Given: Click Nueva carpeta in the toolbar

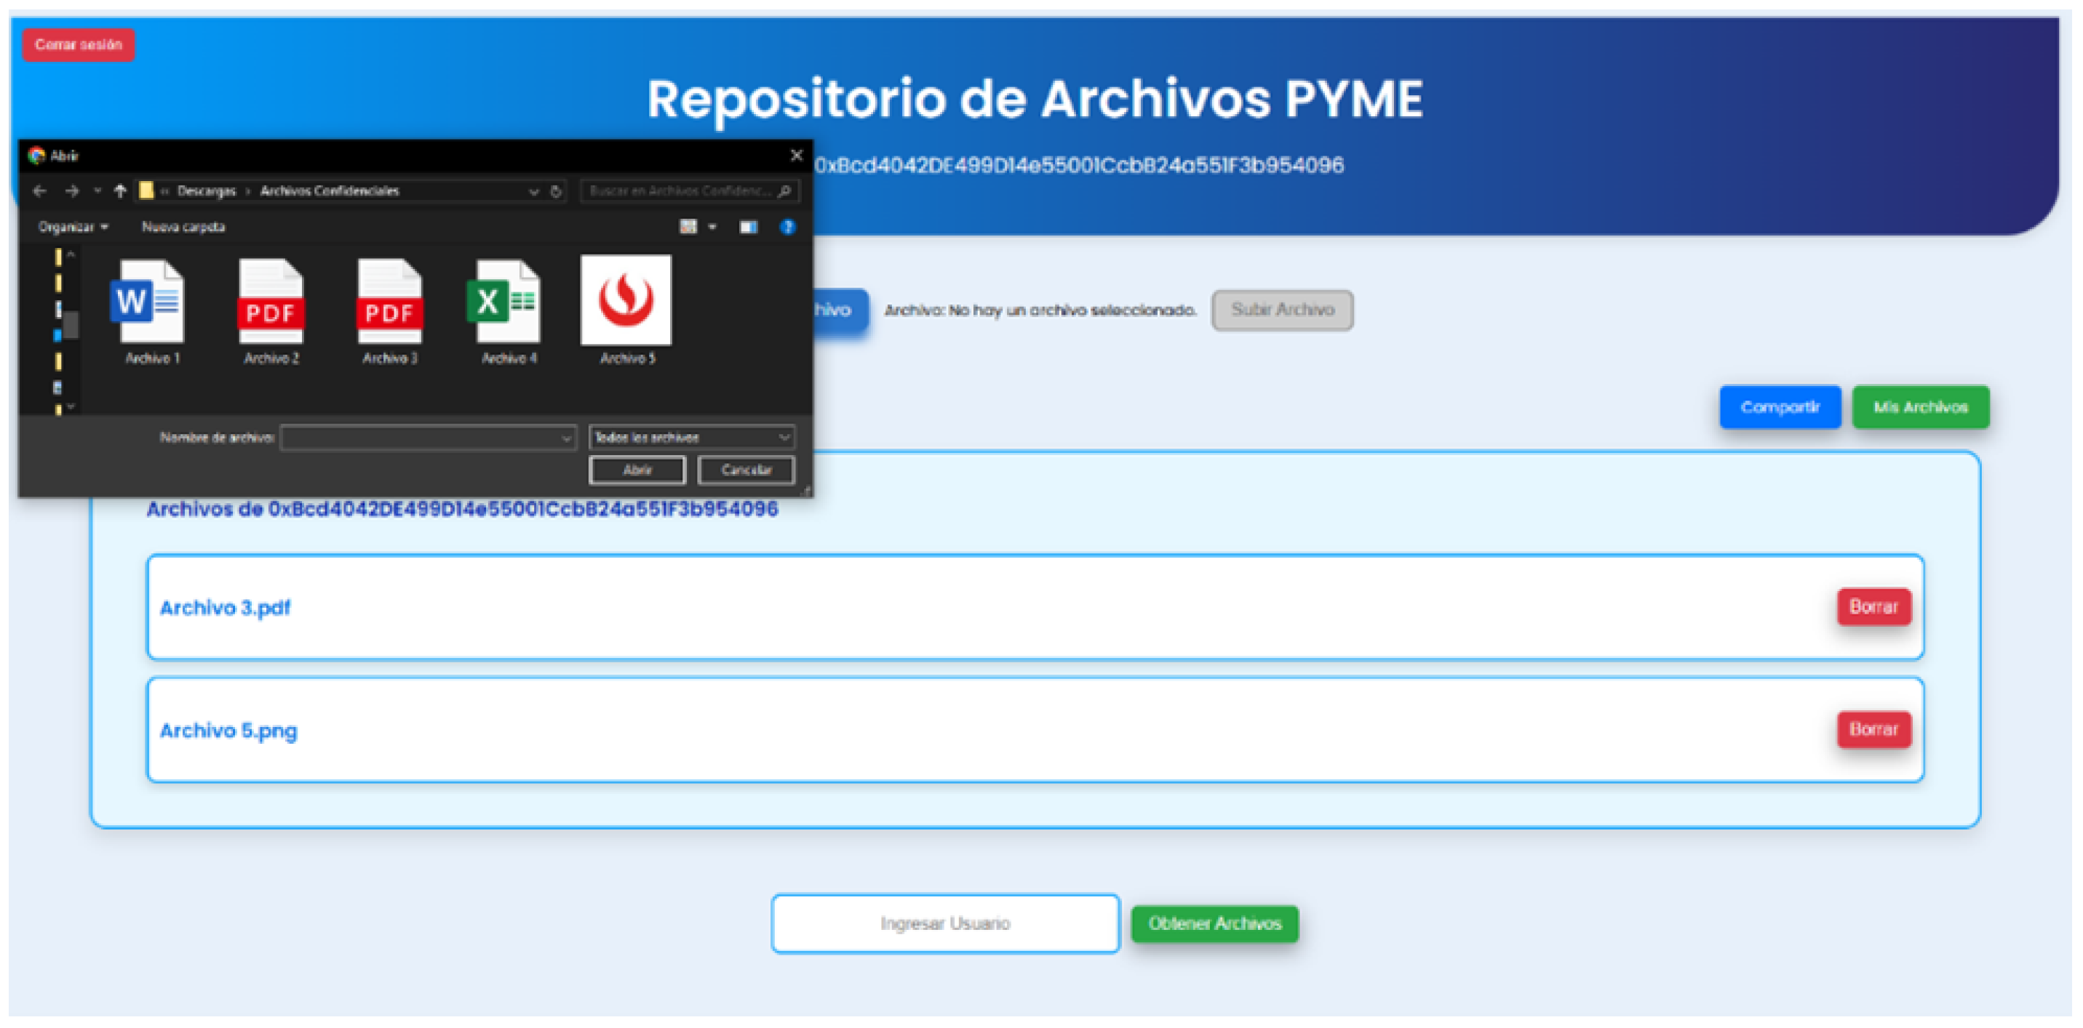Looking at the screenshot, I should 183,227.
